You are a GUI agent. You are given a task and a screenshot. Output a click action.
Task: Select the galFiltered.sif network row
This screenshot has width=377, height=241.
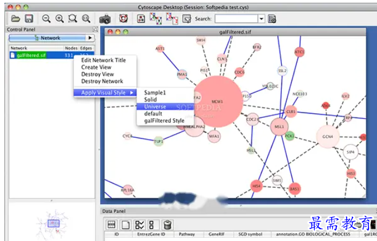52,55
